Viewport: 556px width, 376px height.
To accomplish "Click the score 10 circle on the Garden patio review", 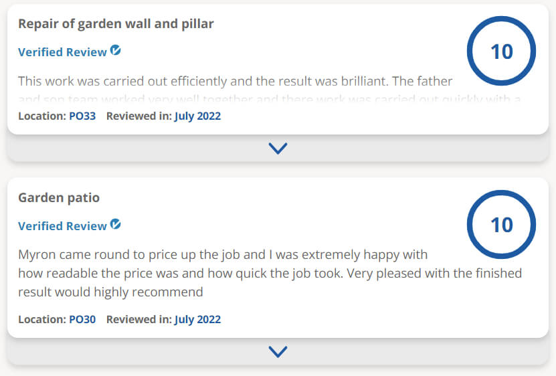I will [501, 225].
